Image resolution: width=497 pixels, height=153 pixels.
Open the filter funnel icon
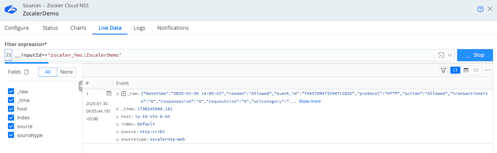pos(443,70)
